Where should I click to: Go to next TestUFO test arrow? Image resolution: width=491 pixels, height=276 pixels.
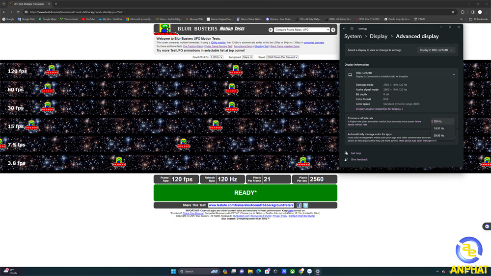pyautogui.click(x=333, y=30)
